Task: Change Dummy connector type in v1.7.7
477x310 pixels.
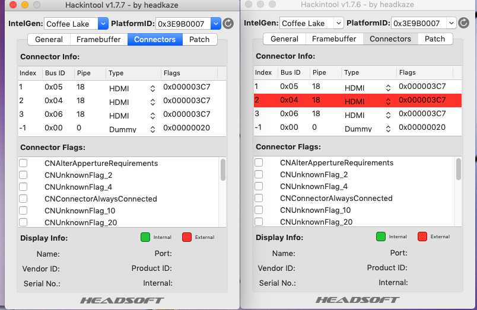Action: coord(152,129)
